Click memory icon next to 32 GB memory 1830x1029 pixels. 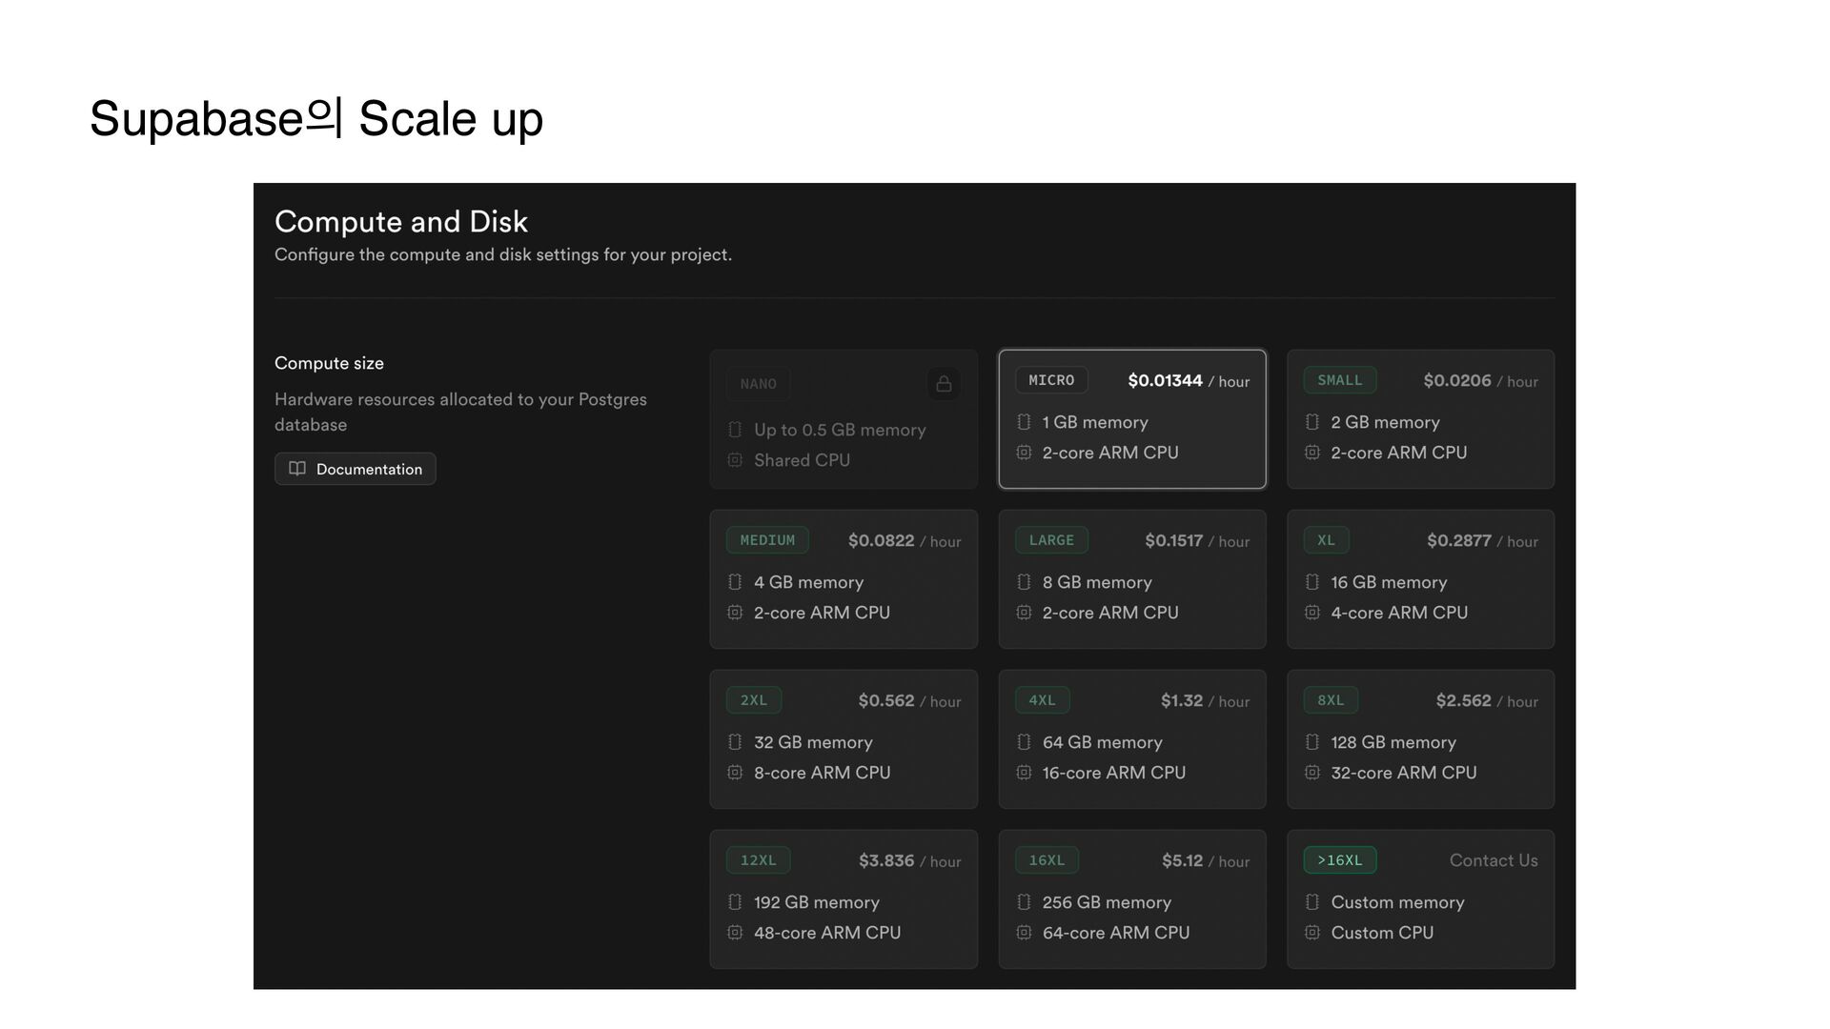pyautogui.click(x=735, y=742)
